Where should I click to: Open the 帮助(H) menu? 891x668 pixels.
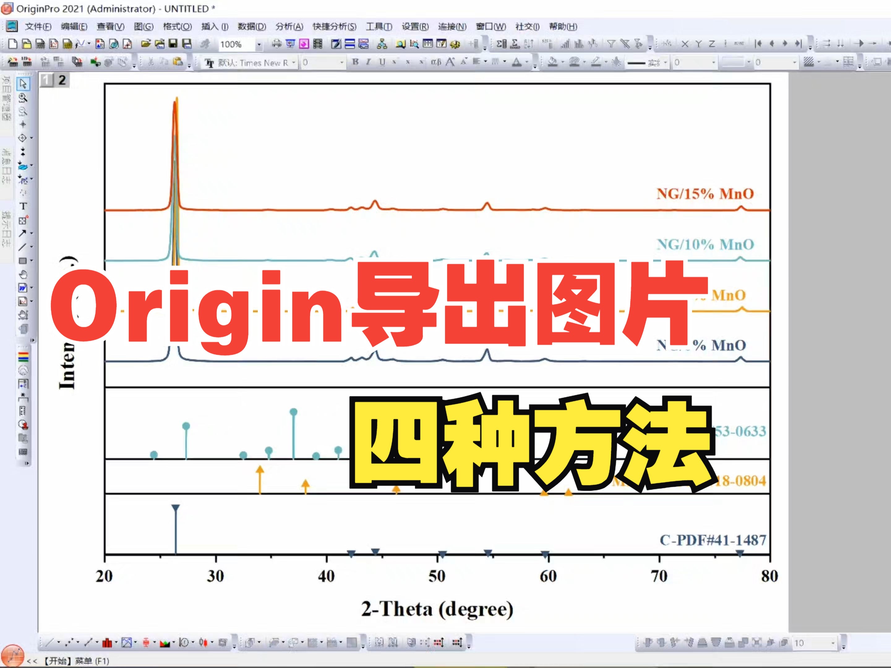563,27
